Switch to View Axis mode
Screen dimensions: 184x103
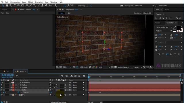coord(72,5)
